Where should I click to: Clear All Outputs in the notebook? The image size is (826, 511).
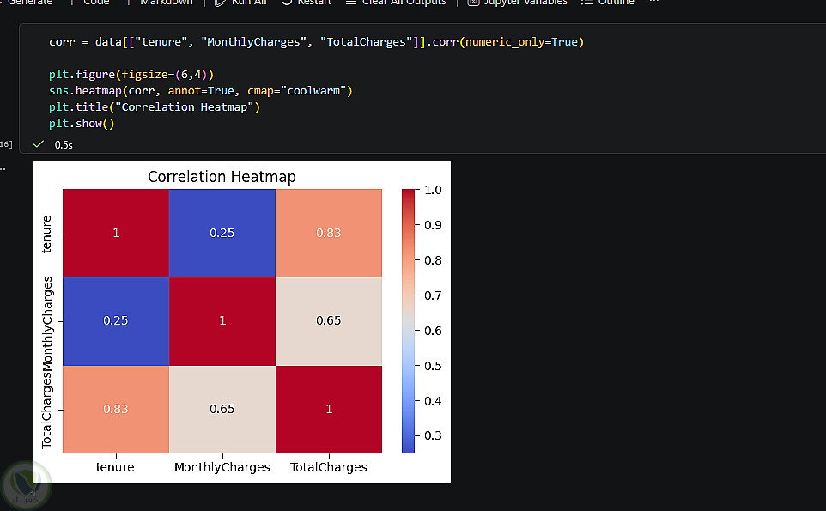pyautogui.click(x=396, y=2)
